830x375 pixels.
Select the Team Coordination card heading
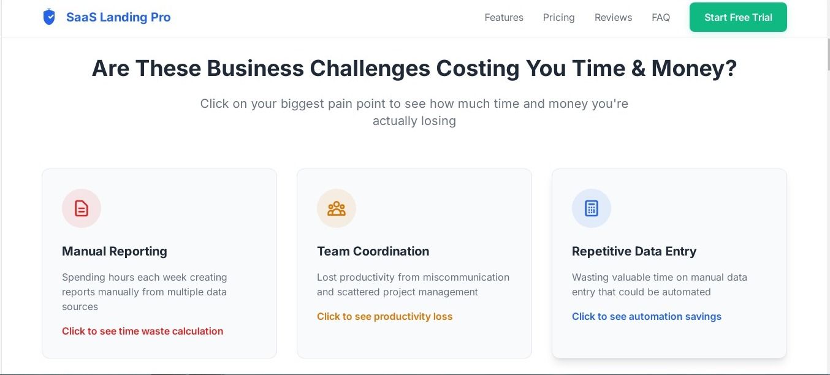pos(373,251)
